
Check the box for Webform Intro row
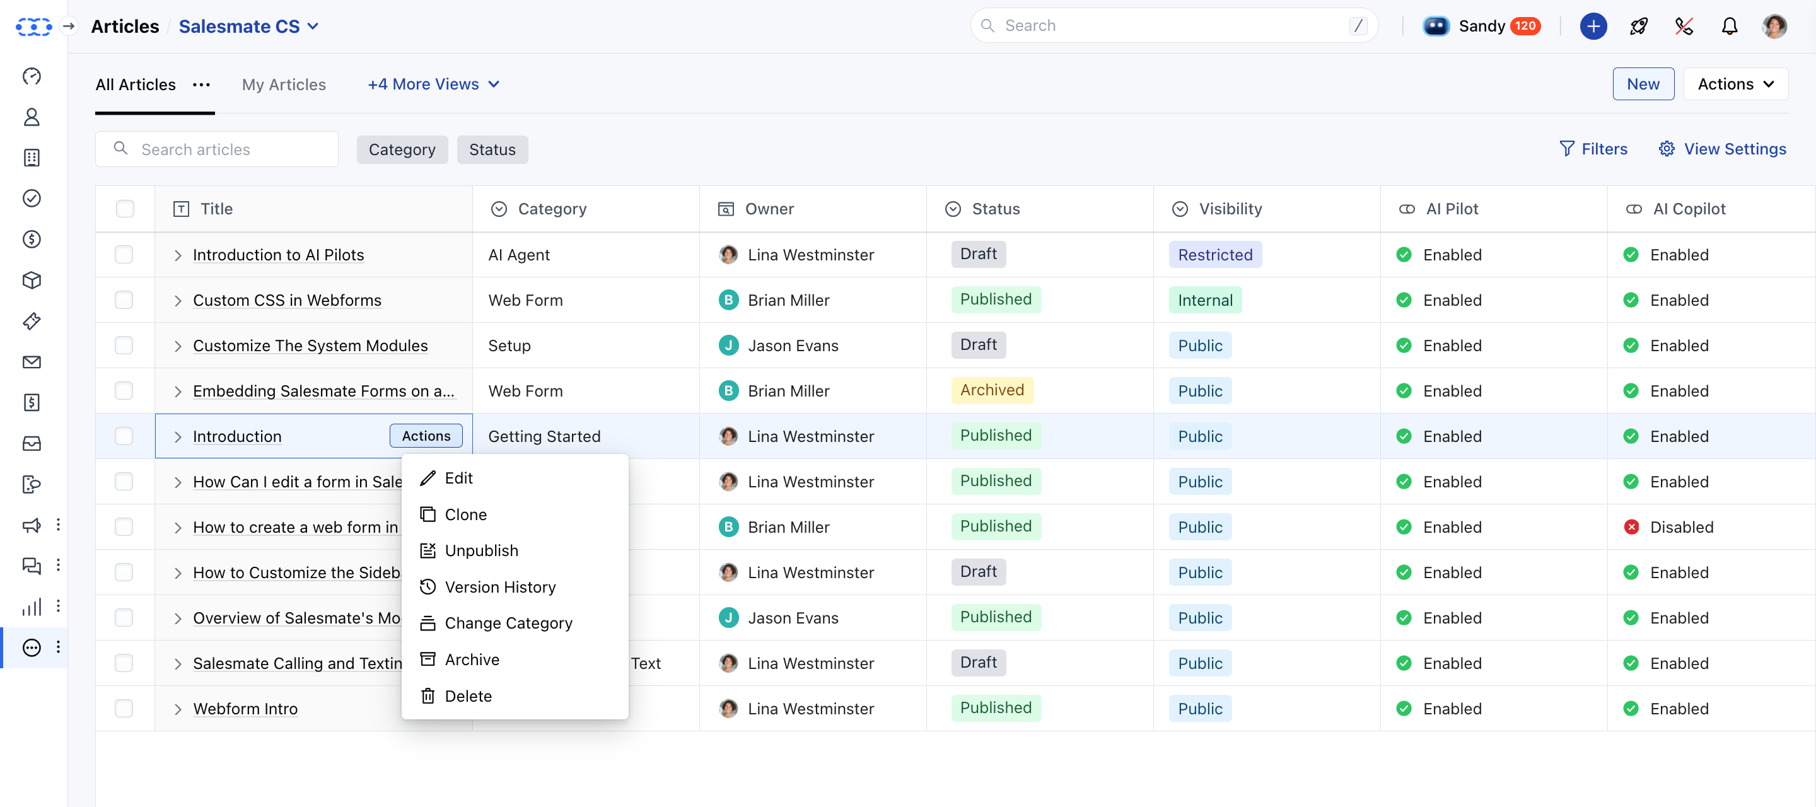(x=124, y=708)
